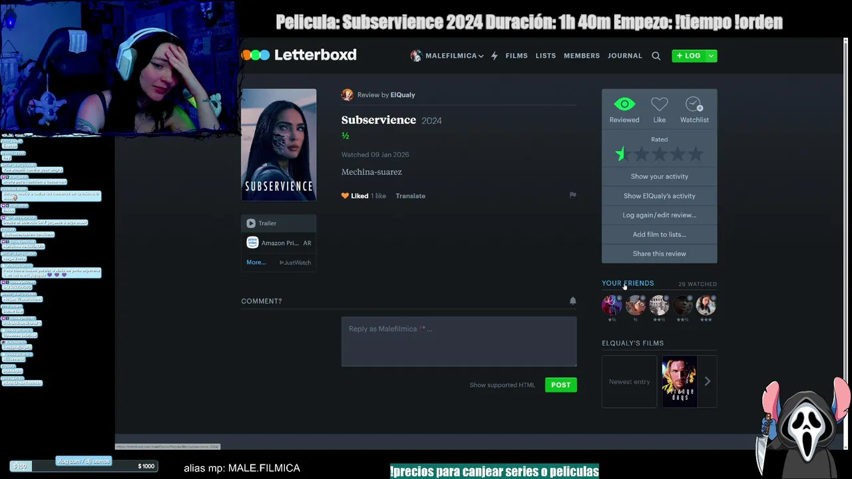852x479 pixels.
Task: Open the JOURNAL menu item
Action: pos(625,56)
